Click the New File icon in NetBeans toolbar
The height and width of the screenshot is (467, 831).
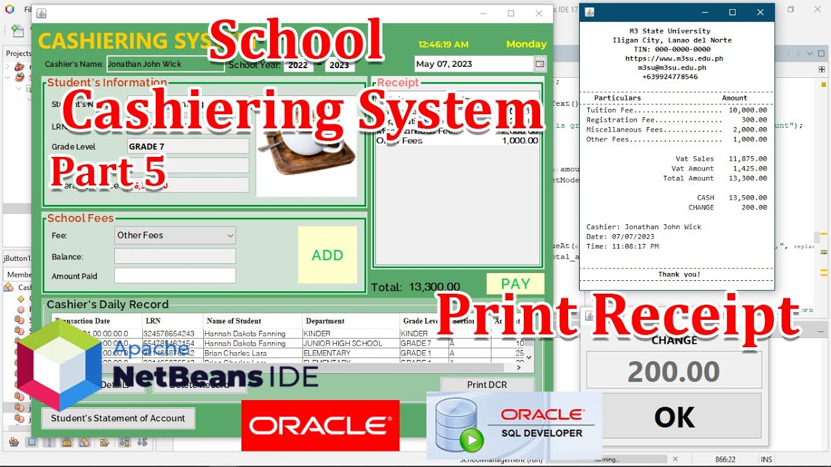tap(17, 30)
